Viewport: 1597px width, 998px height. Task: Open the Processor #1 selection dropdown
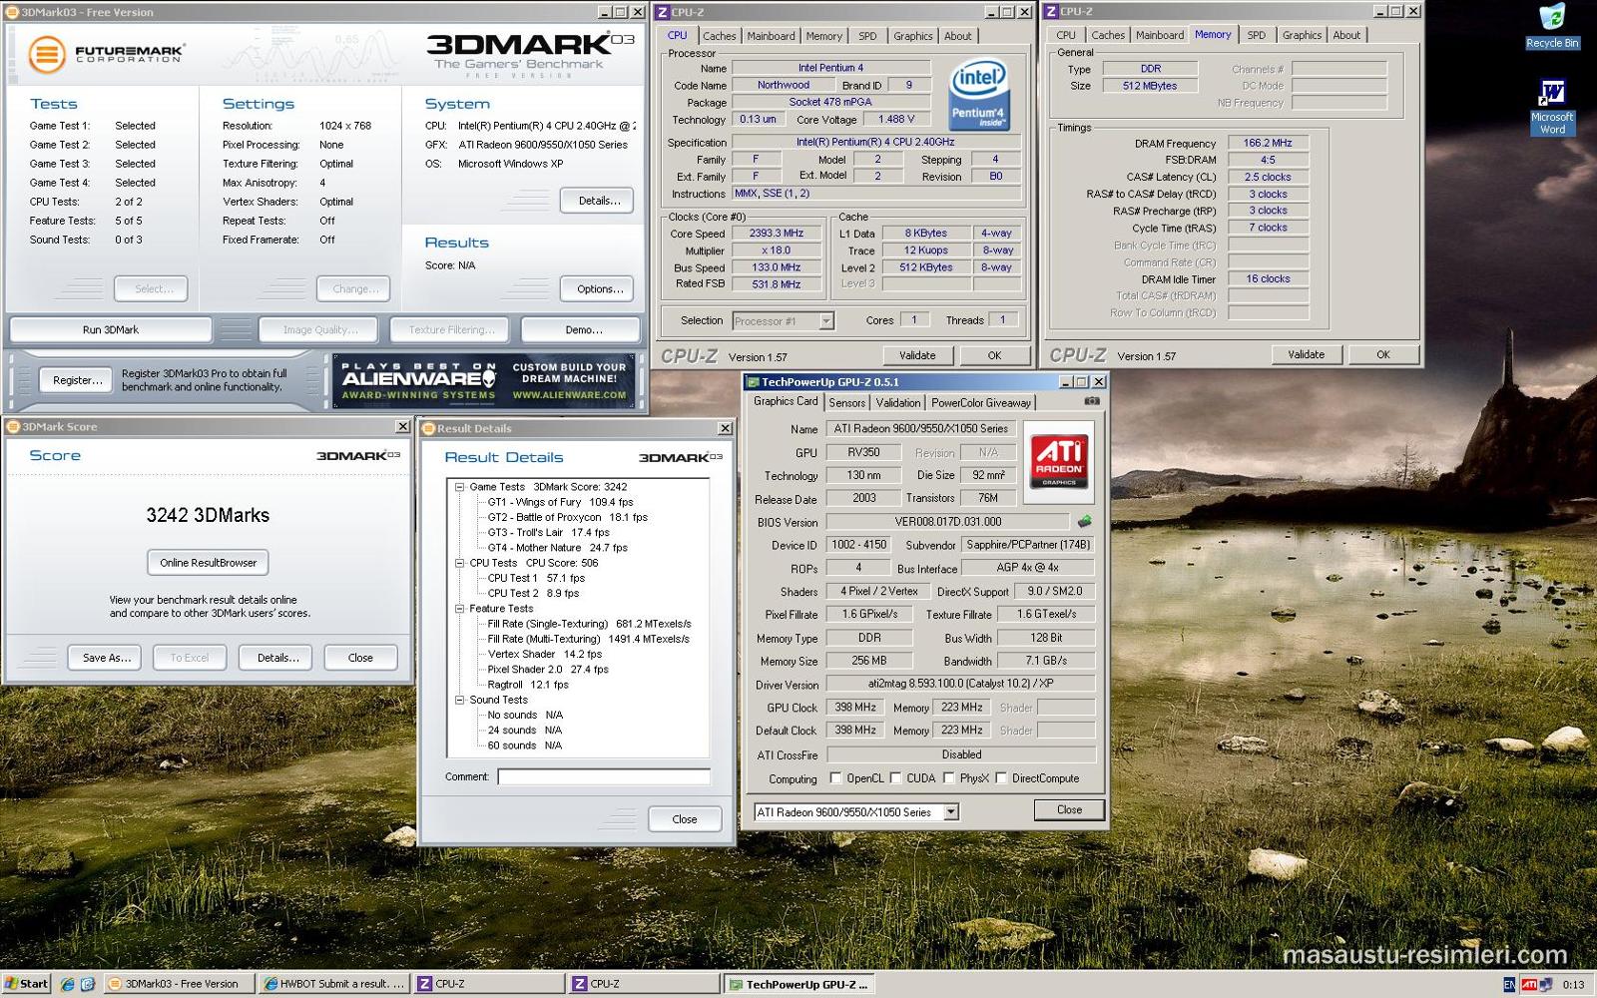[x=826, y=320]
